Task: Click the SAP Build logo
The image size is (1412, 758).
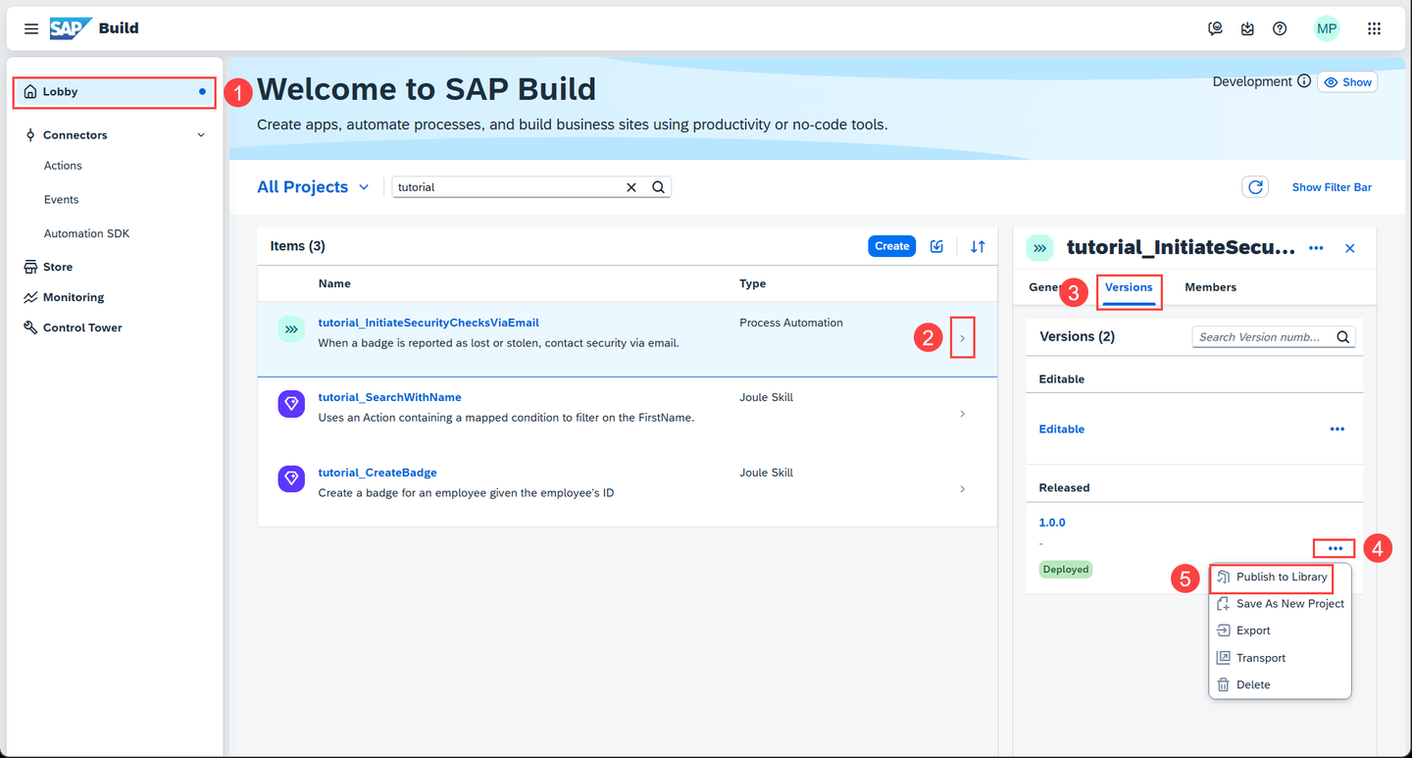Action: point(94,28)
